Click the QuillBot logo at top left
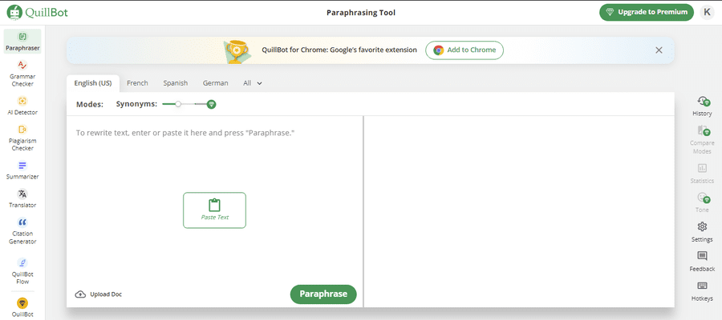 37,12
